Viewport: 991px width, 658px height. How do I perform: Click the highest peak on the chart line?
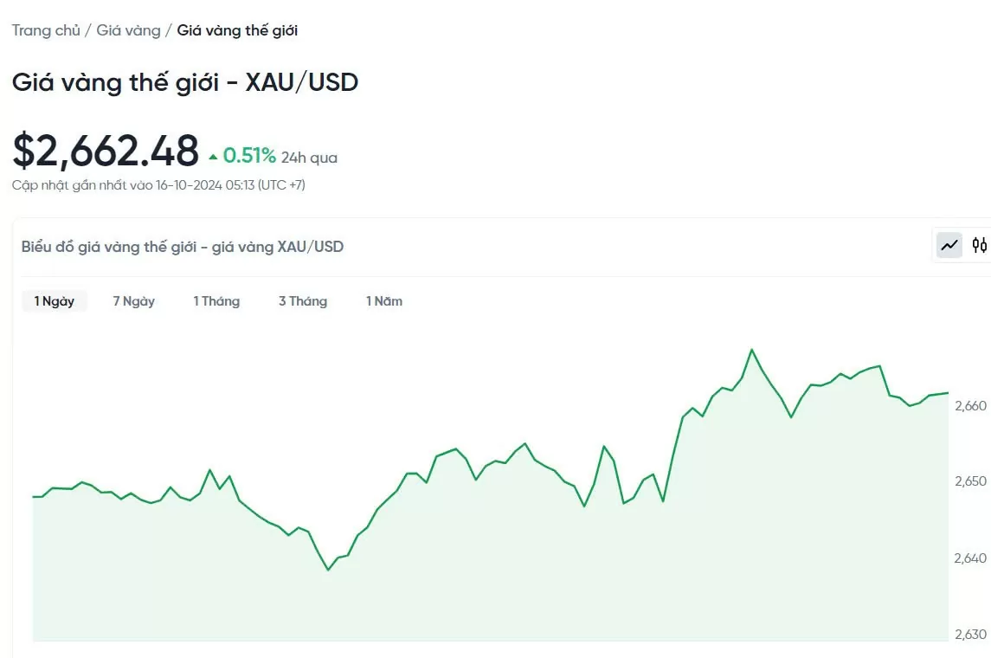pos(751,350)
